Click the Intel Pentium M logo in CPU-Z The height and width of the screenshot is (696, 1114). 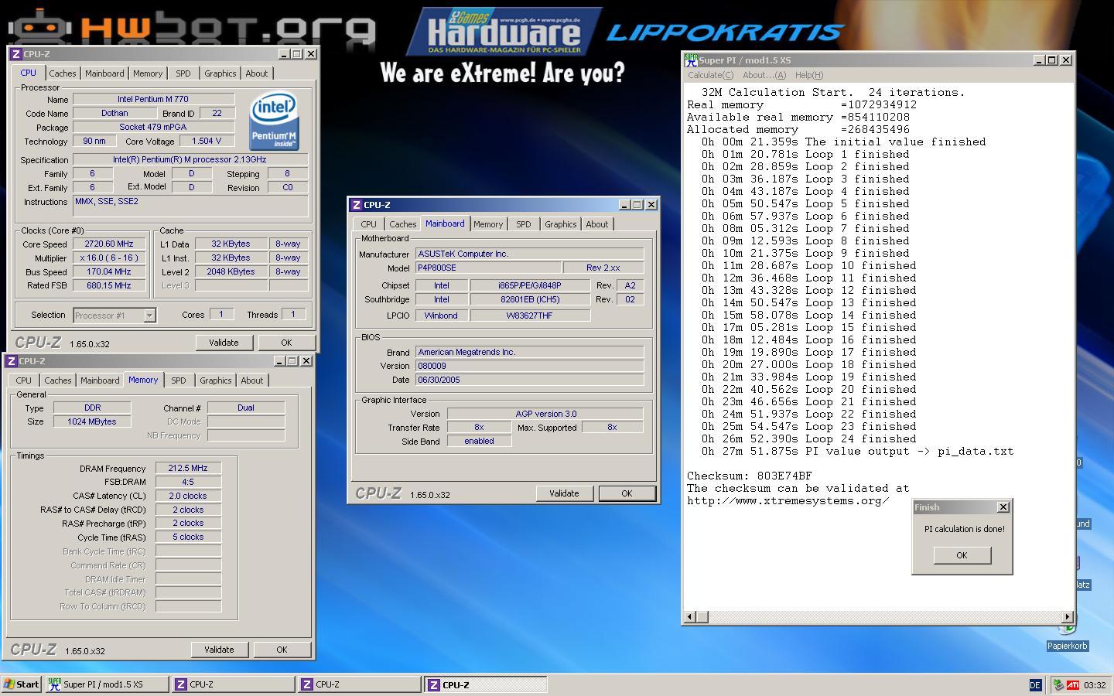point(274,121)
